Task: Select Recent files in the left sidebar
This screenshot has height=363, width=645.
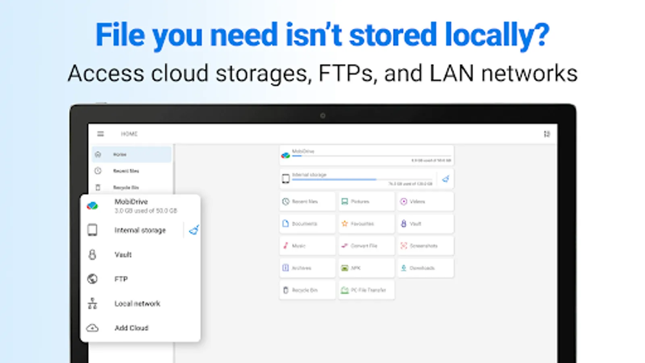Action: [x=132, y=171]
